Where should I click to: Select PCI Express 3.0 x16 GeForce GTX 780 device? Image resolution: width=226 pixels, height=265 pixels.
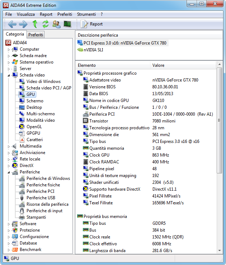tap(123, 43)
